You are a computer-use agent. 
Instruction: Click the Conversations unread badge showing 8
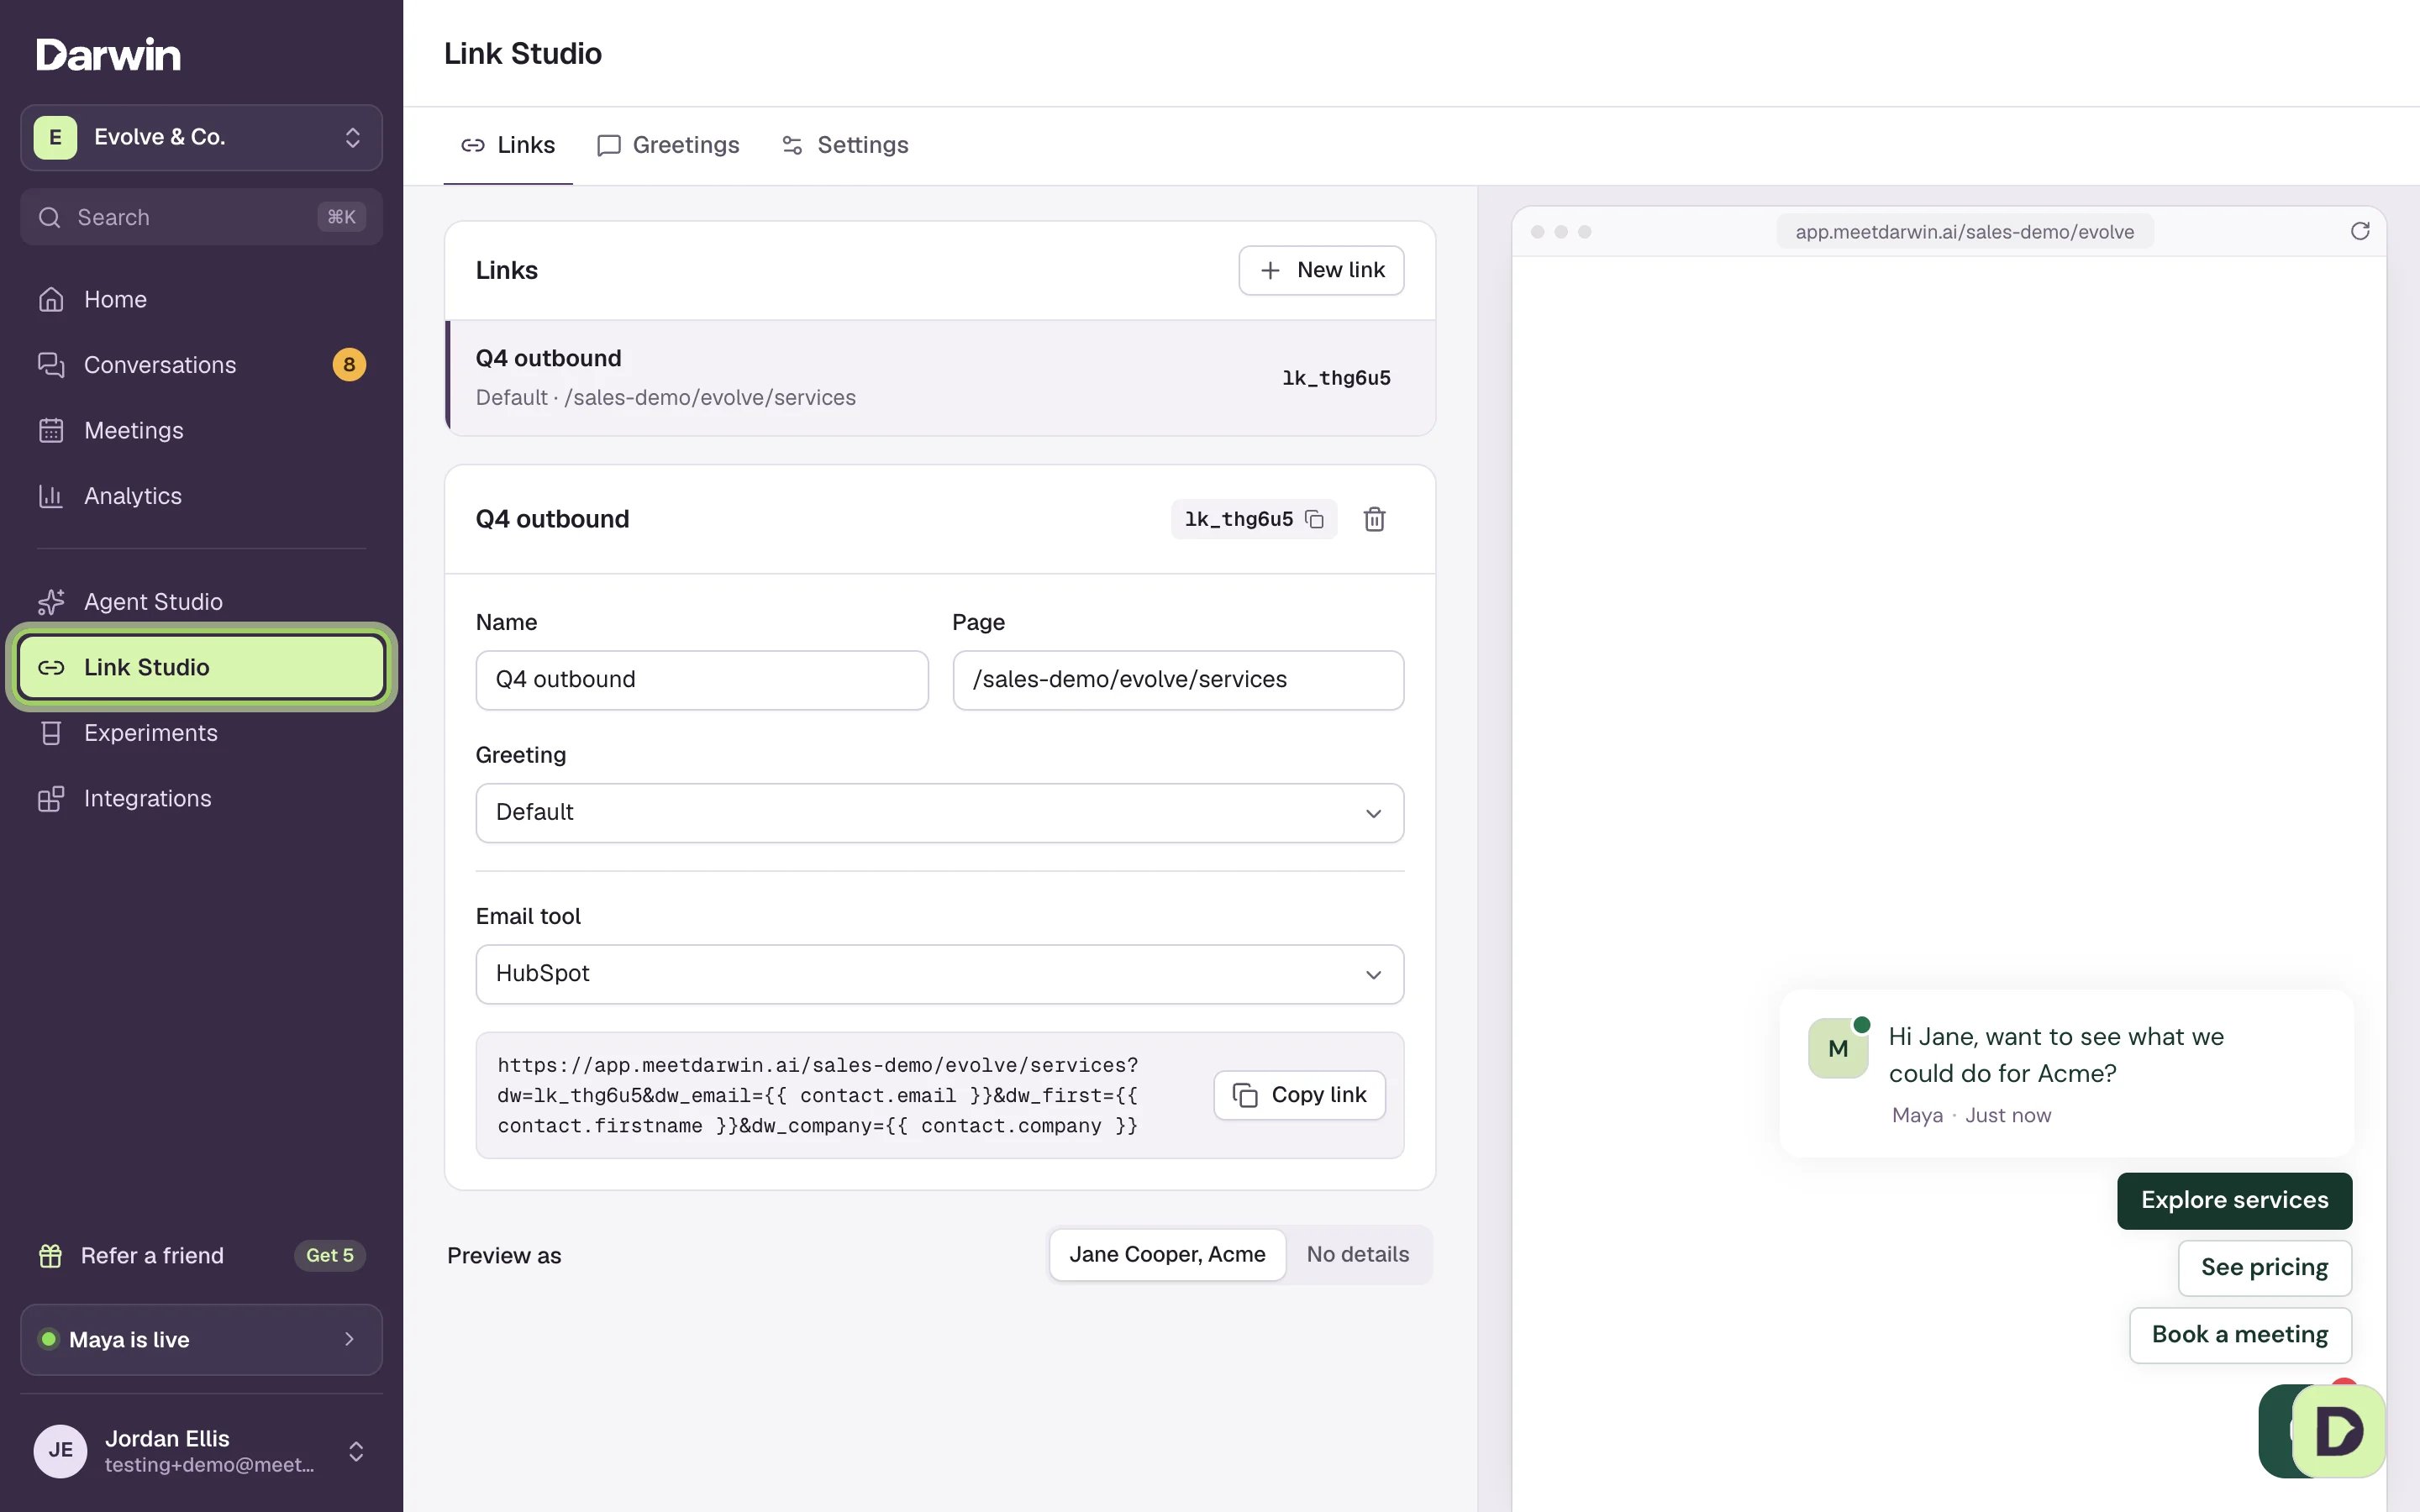pyautogui.click(x=349, y=365)
